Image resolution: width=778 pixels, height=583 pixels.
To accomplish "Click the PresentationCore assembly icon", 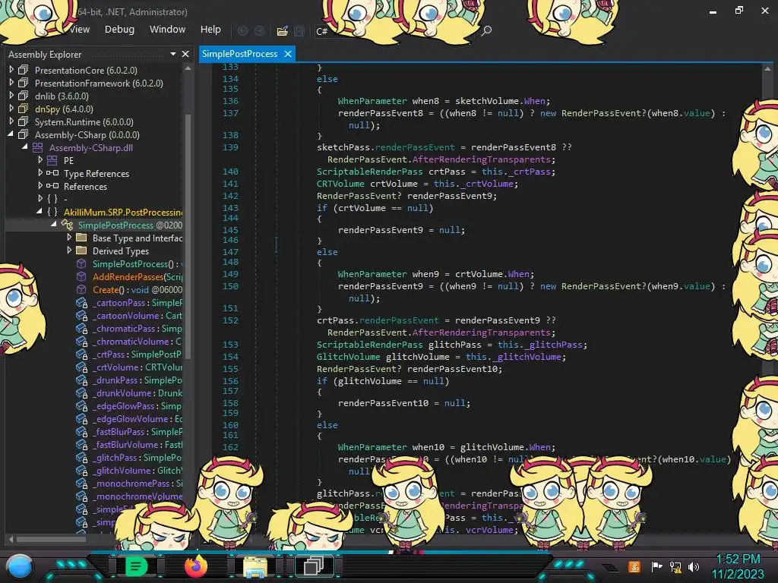I will click(24, 70).
